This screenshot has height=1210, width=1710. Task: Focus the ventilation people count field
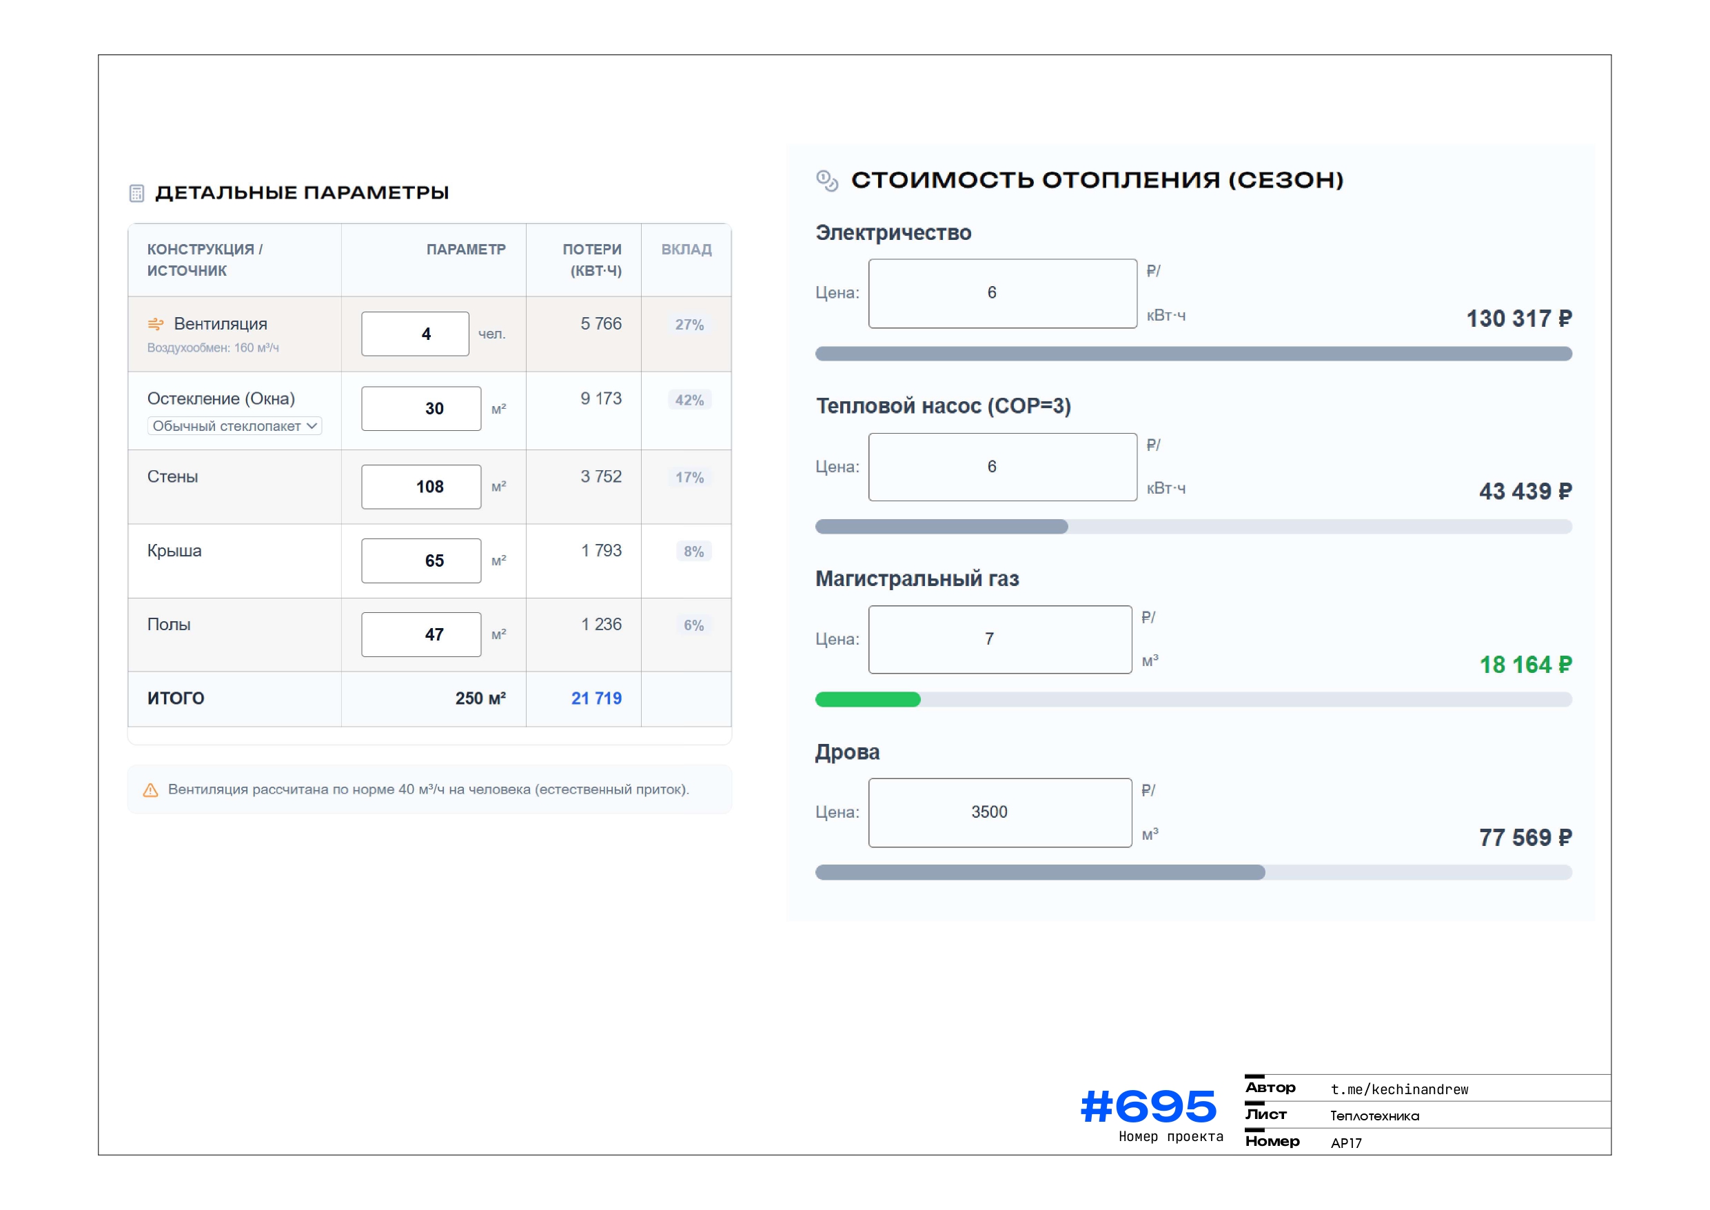tap(415, 334)
